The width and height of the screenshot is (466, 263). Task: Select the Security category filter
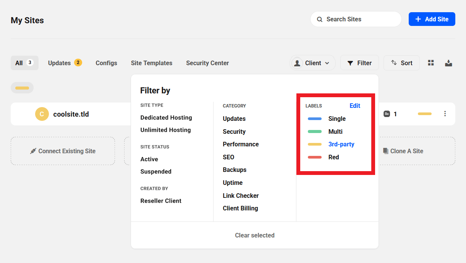(234, 131)
